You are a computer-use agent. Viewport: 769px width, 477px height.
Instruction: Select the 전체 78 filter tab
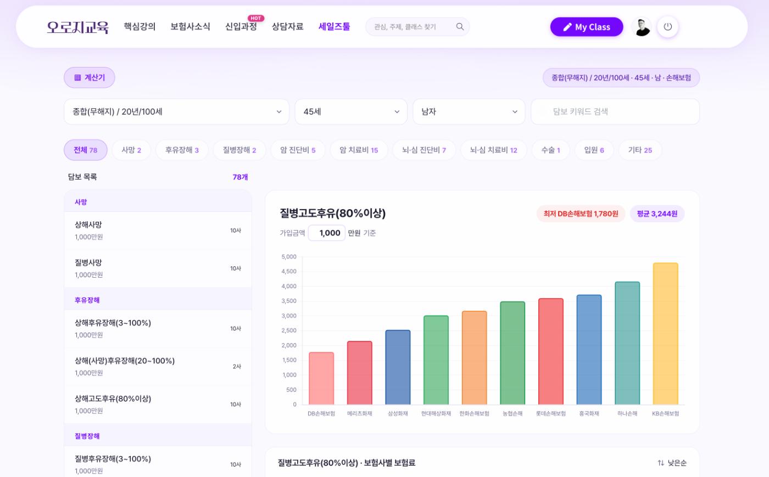[x=86, y=150]
